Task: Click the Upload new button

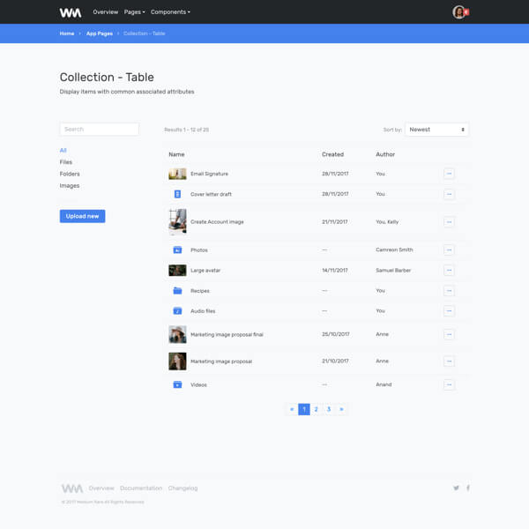Action: [82, 216]
